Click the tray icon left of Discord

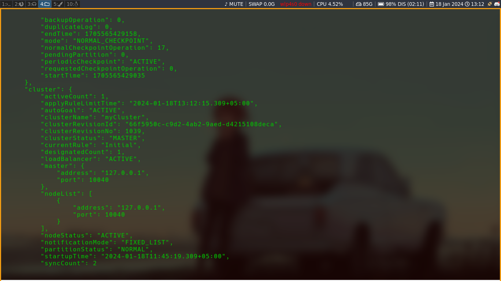(490, 4)
